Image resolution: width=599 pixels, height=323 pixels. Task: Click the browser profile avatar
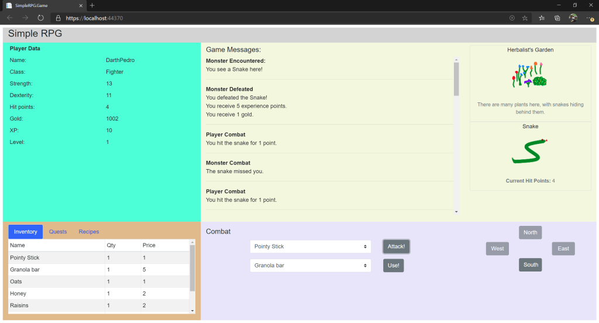click(x=573, y=18)
